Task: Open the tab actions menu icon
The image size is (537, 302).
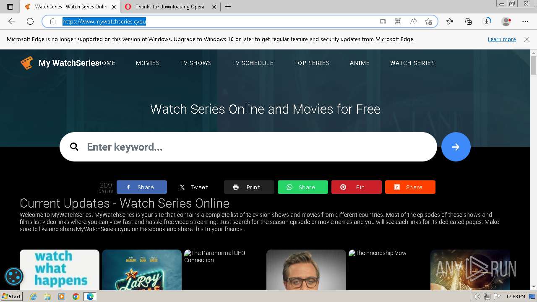Action: (x=10, y=7)
